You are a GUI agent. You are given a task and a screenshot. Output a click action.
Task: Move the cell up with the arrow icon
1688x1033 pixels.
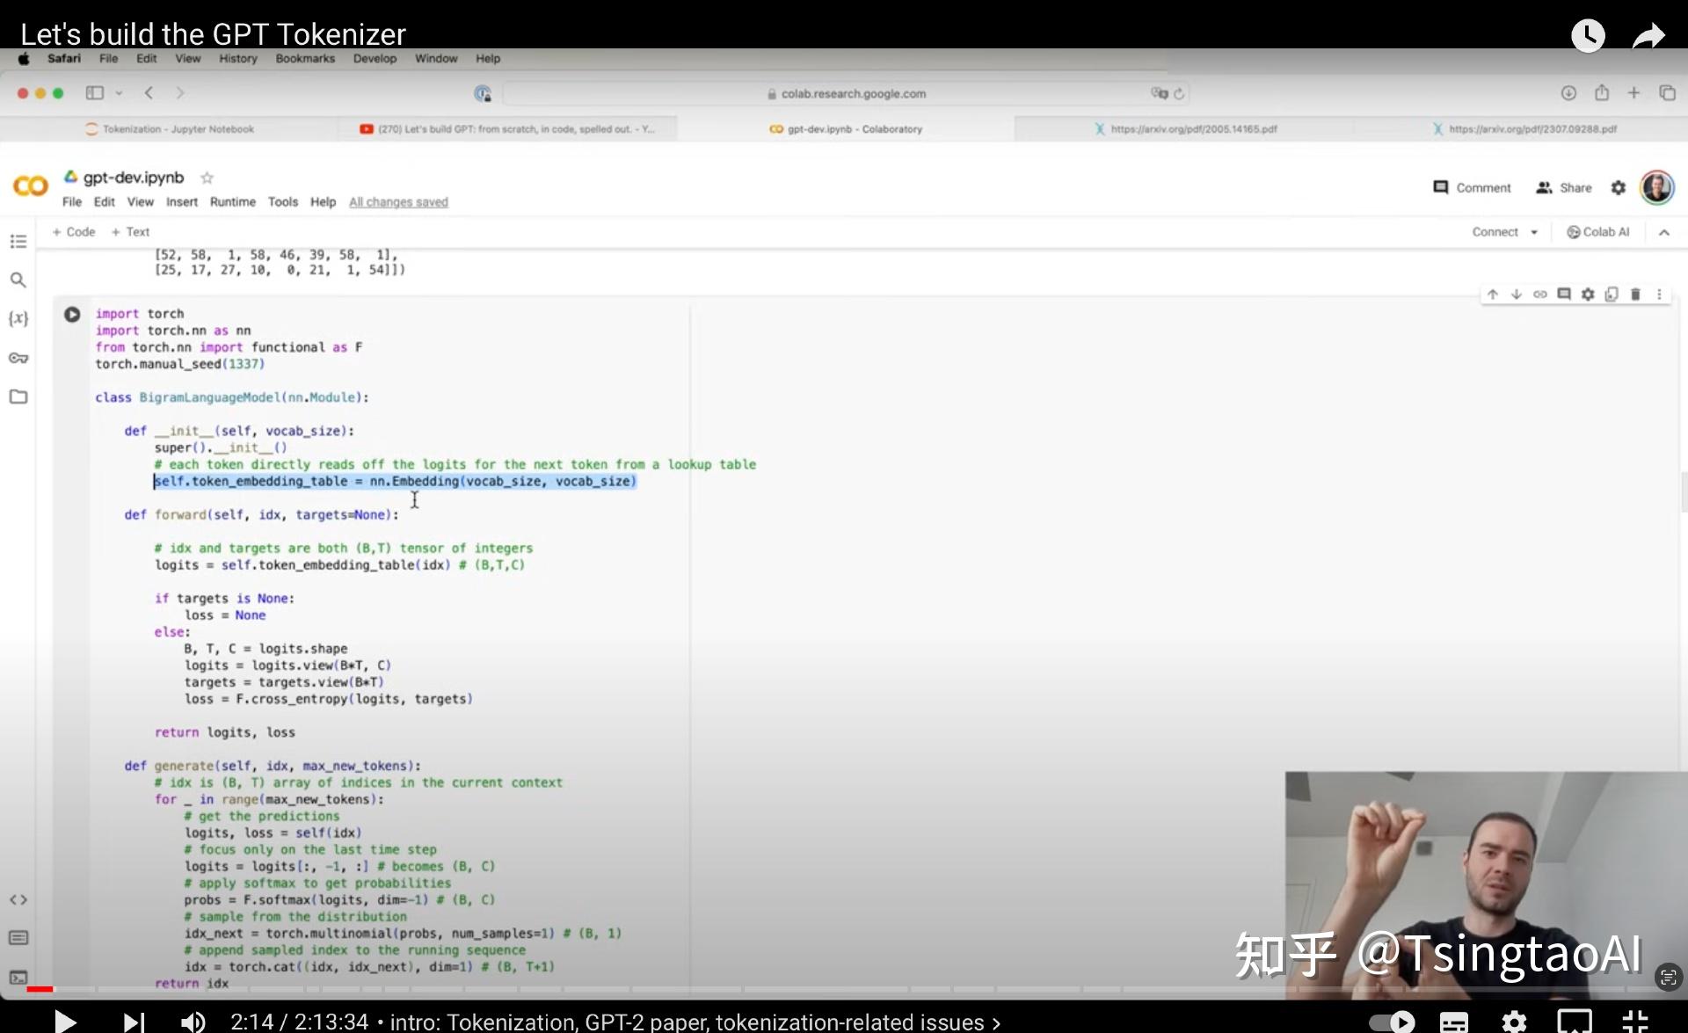(x=1492, y=295)
